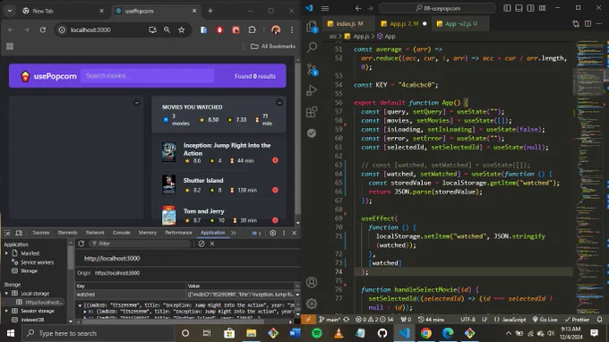Open Chrome profile avatar
This screenshot has width=609, height=342.
tap(276, 30)
